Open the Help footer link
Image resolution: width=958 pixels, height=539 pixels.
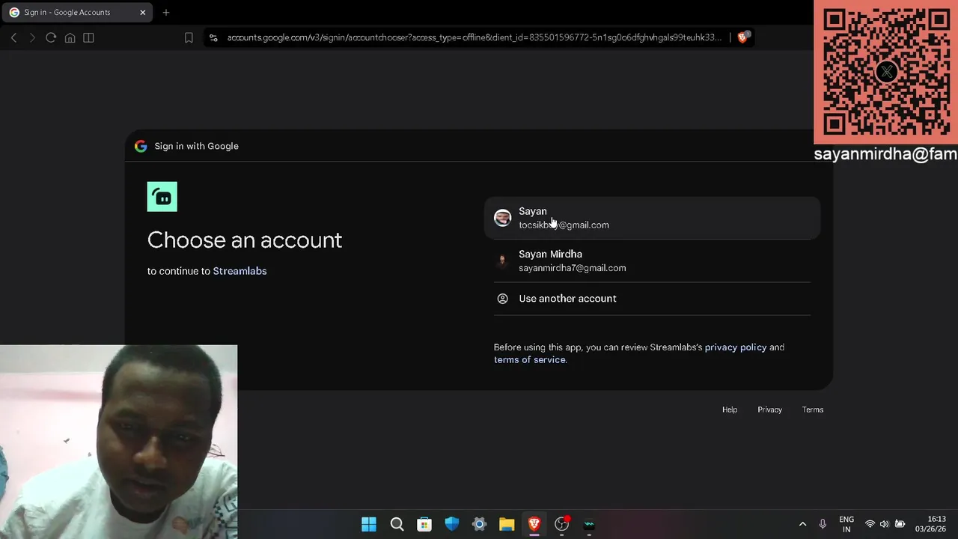click(730, 409)
